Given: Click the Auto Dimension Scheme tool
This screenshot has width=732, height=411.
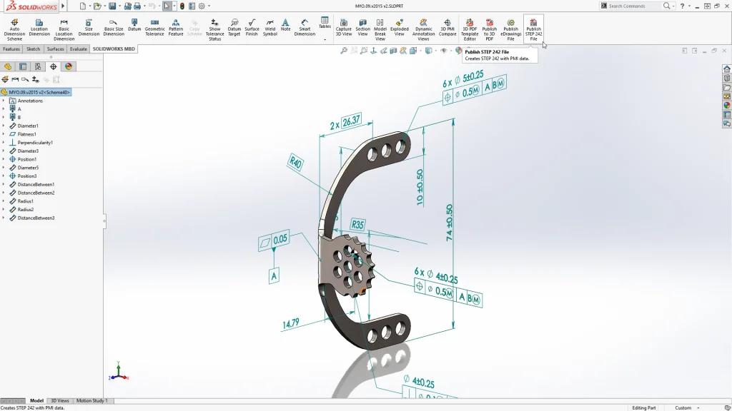Looking at the screenshot, I should tap(14, 29).
